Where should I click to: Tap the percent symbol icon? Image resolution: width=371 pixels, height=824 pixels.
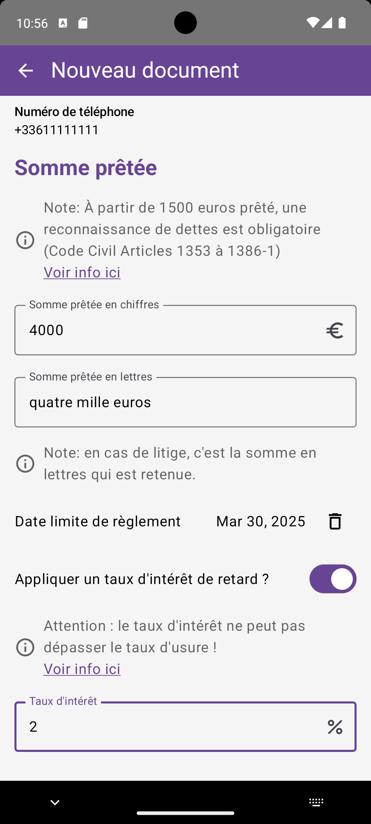click(x=335, y=727)
